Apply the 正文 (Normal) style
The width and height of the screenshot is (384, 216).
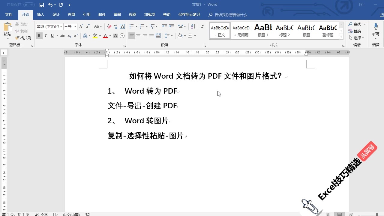coord(220,31)
